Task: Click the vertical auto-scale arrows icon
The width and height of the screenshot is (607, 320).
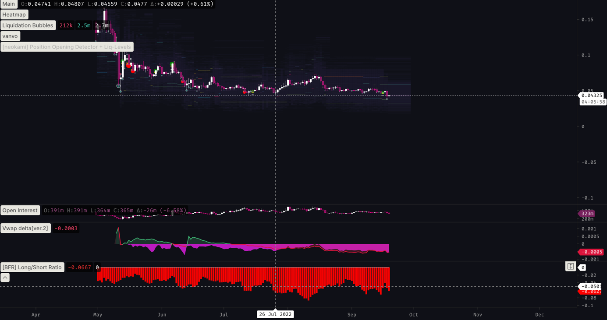Action: tap(570, 266)
